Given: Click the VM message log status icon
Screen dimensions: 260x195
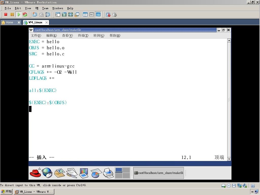Looking at the screenshot, I should pos(253,186).
